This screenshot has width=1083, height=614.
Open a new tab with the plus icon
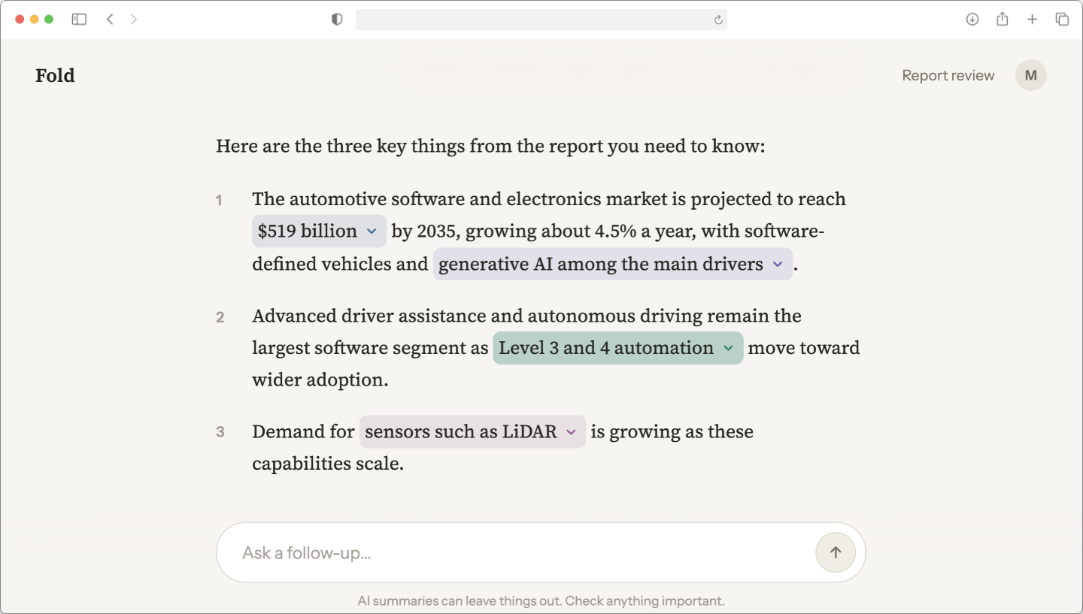(1033, 20)
